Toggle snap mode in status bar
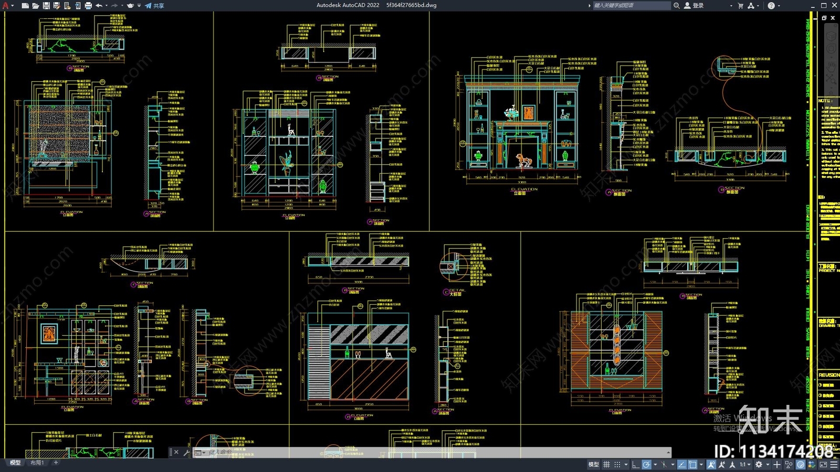The width and height of the screenshot is (840, 472). click(617, 464)
